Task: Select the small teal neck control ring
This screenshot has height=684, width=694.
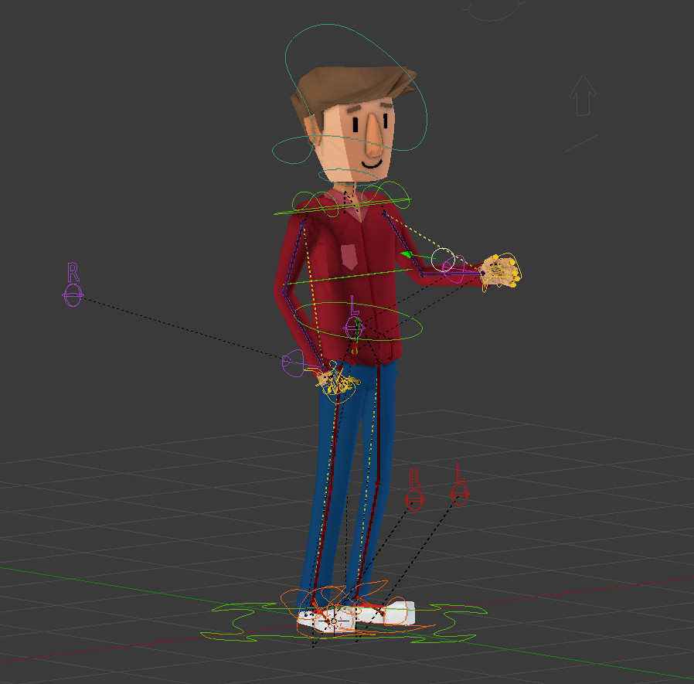Action: (349, 176)
